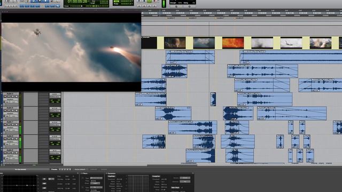Click the video window showing clouds and aircraft
This screenshot has width=342, height=192.
(71, 52)
